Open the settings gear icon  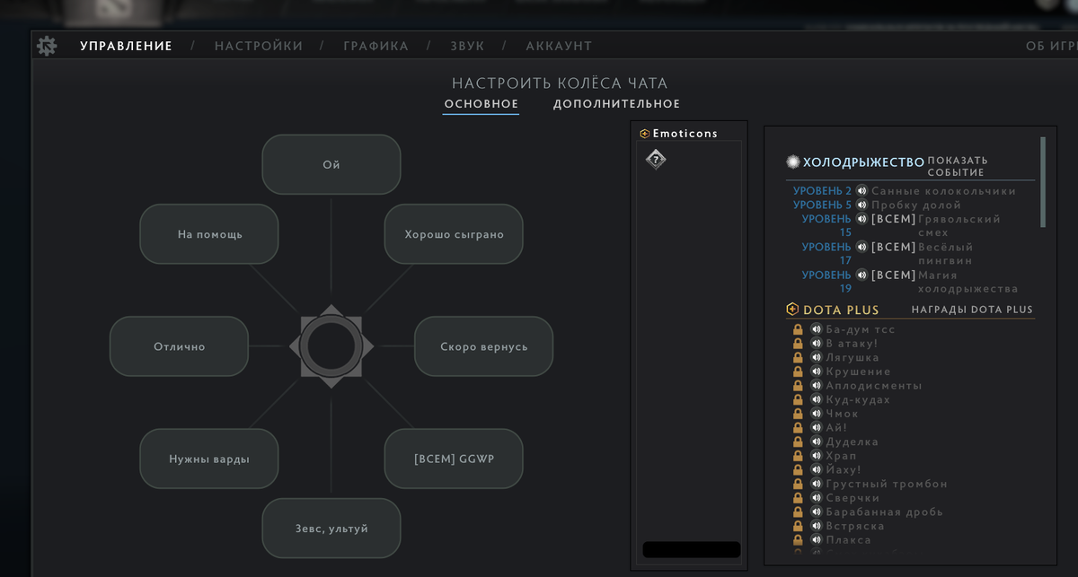pos(47,45)
